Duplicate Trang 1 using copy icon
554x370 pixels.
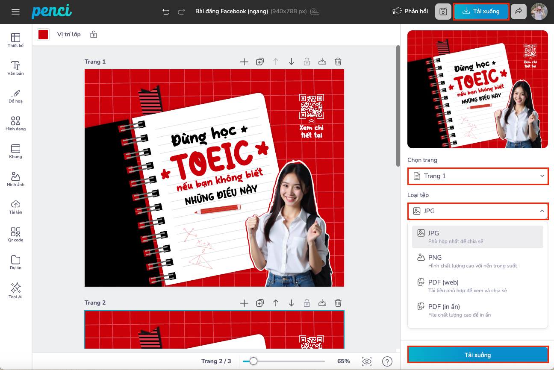(259, 62)
